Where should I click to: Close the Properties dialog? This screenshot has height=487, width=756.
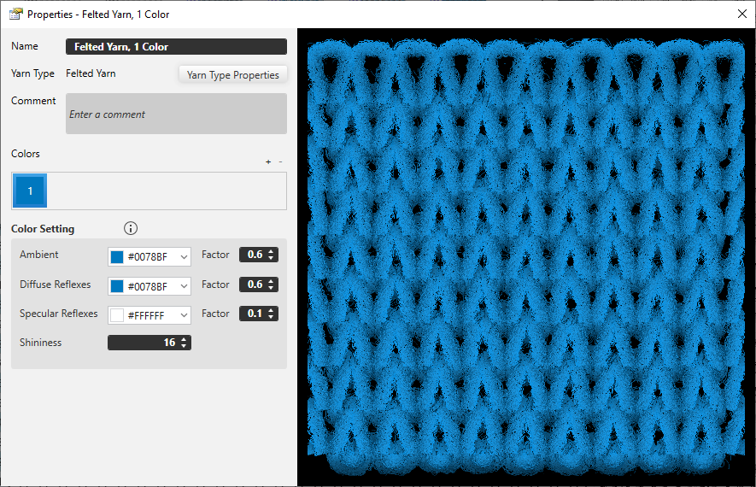741,14
